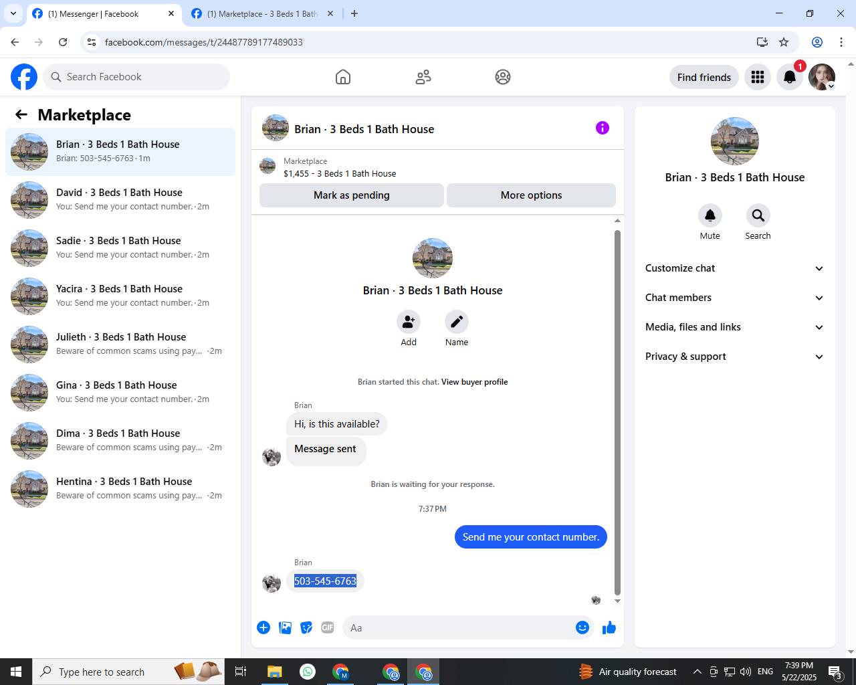Open File Explorer from the taskbar
The image size is (856, 685).
pyautogui.click(x=275, y=672)
